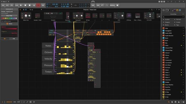The height and width of the screenshot is (104, 186).
Task: Click the transport Stop button
Action: tap(25, 5)
